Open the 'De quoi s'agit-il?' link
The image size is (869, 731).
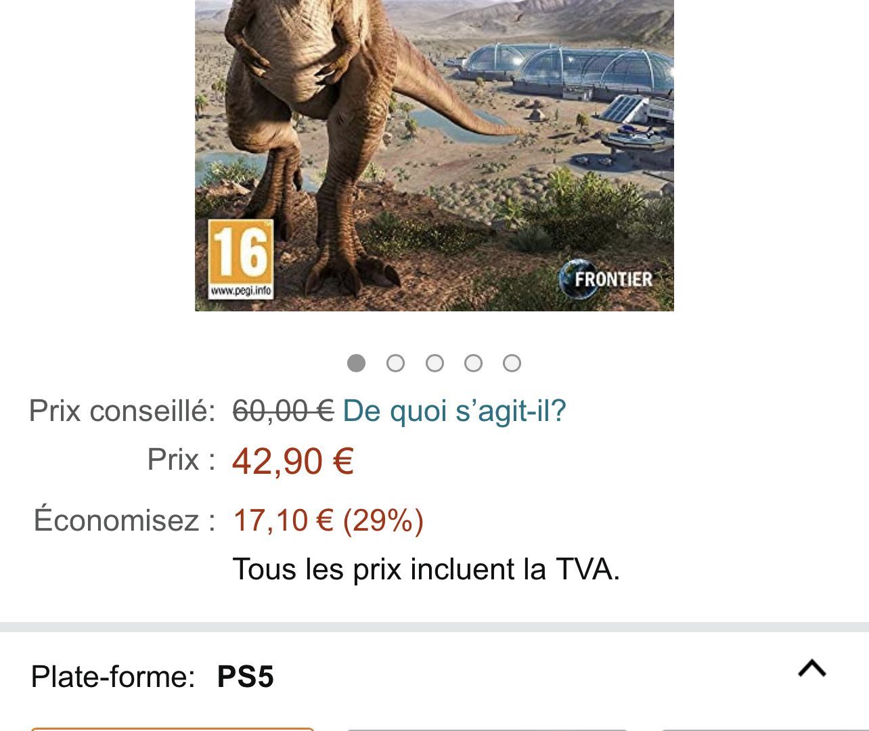pyautogui.click(x=454, y=411)
